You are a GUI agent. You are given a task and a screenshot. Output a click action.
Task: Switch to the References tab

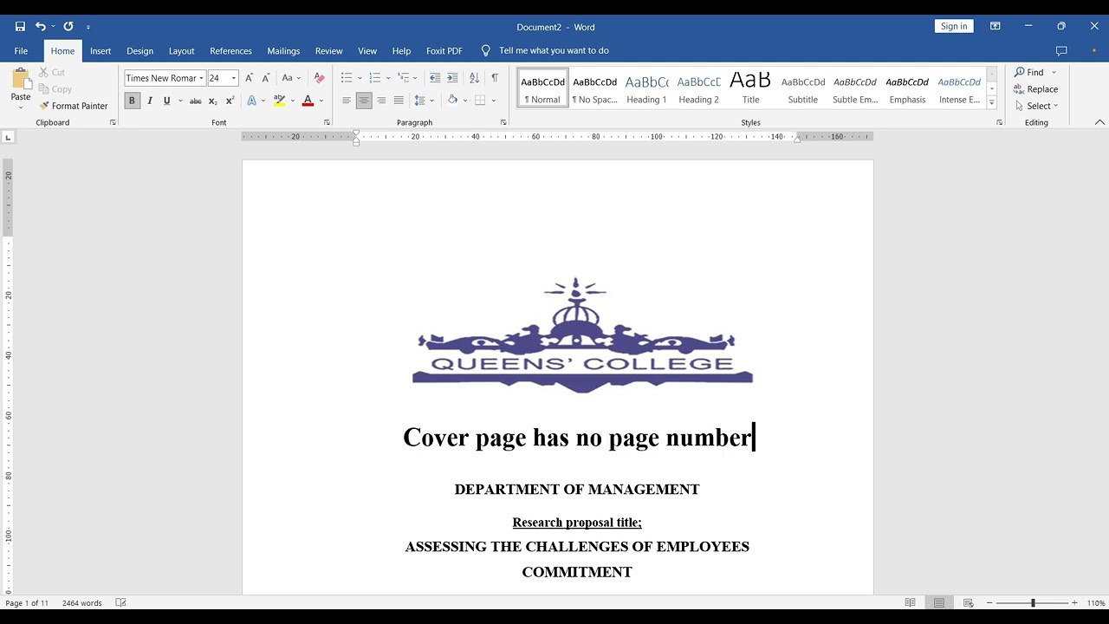pos(230,51)
